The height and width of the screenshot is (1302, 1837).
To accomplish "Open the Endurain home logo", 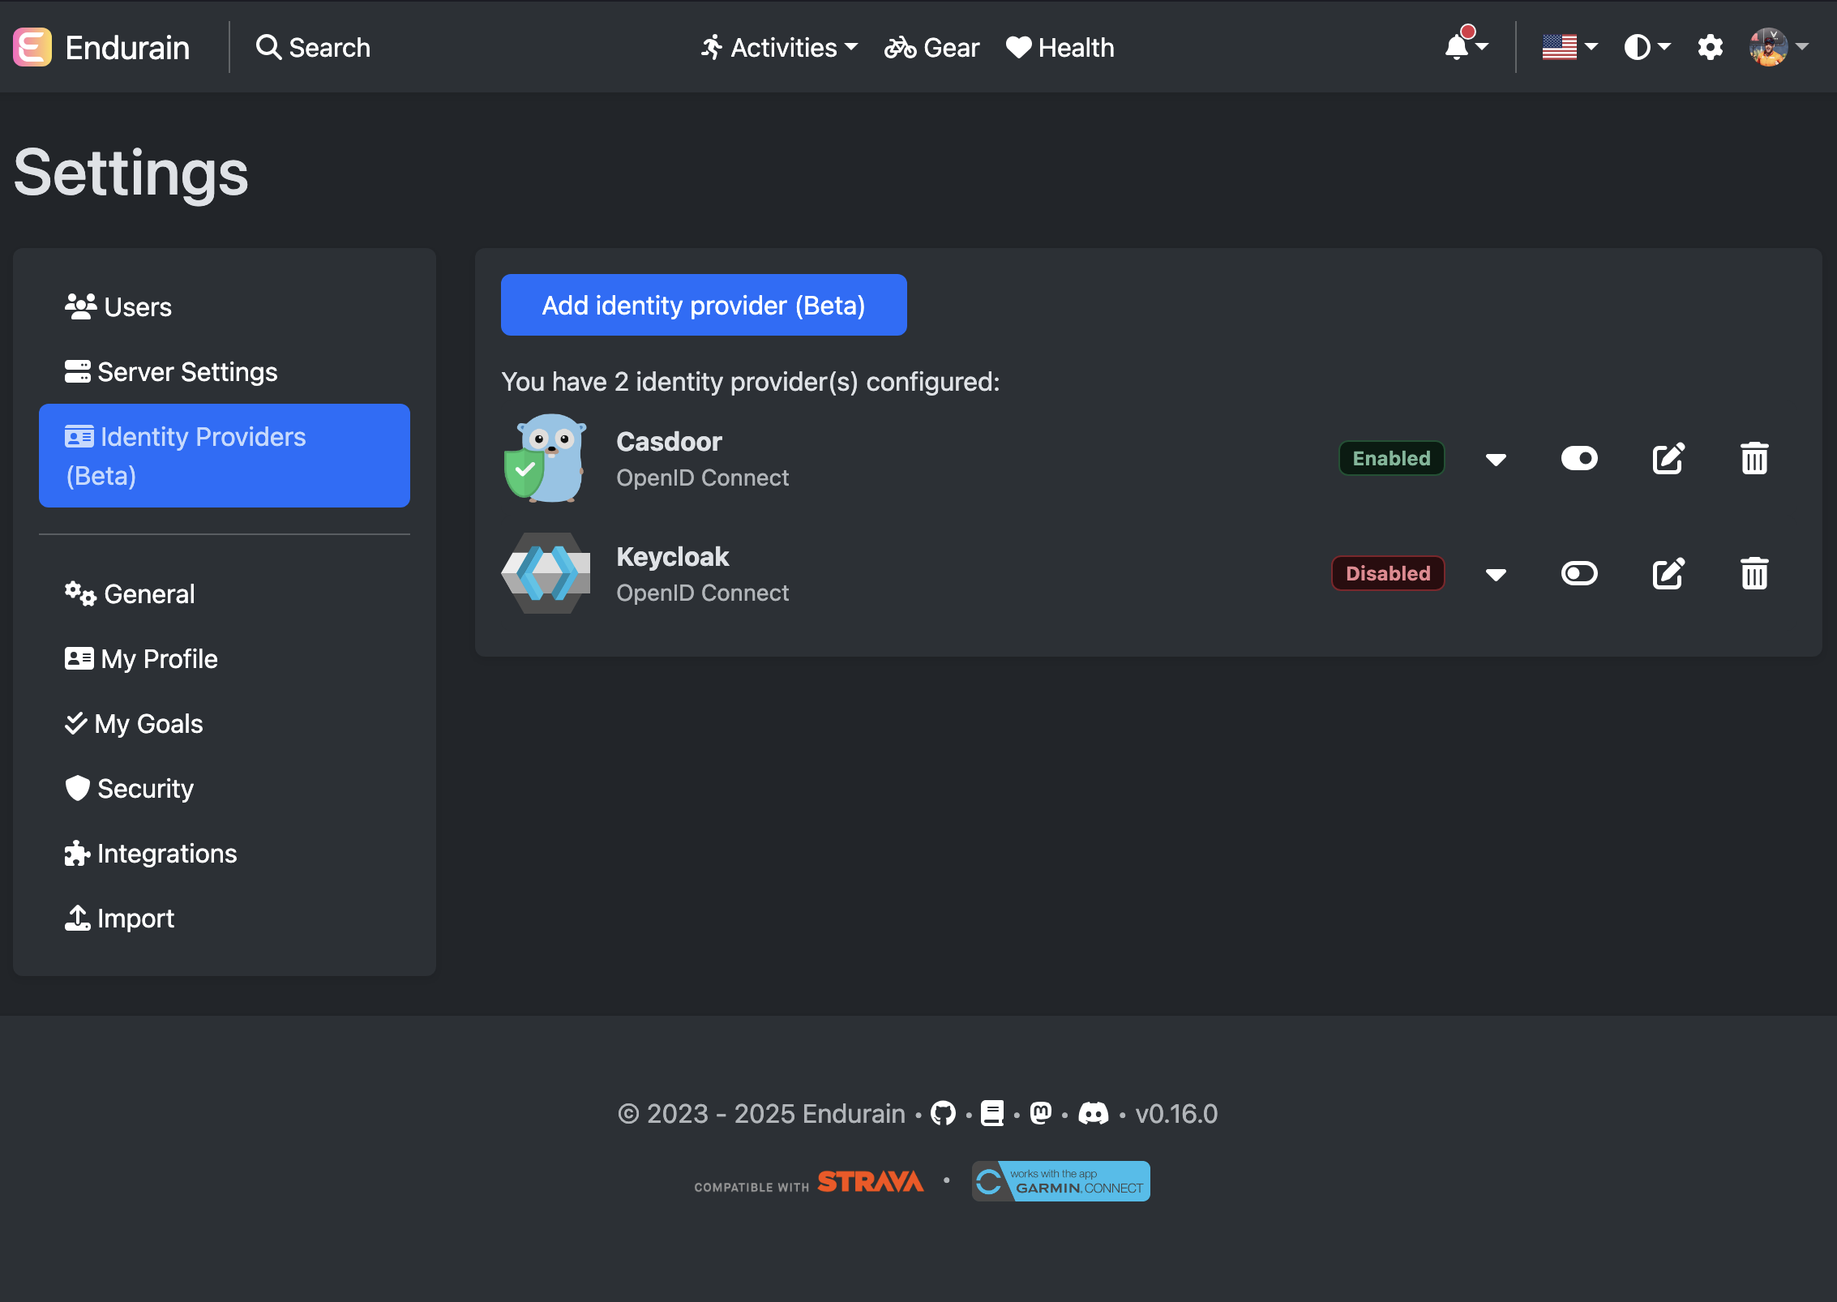I will coord(101,47).
